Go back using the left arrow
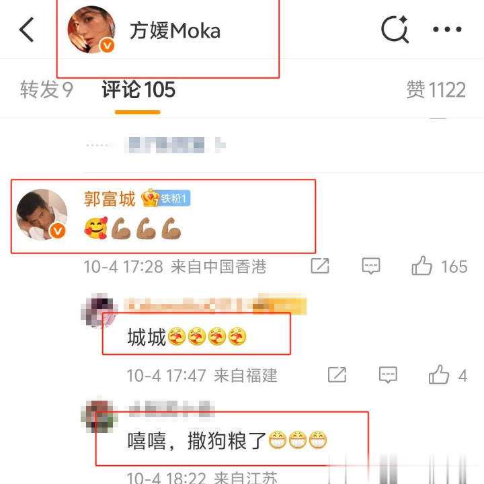The width and height of the screenshot is (484, 484). (x=26, y=30)
